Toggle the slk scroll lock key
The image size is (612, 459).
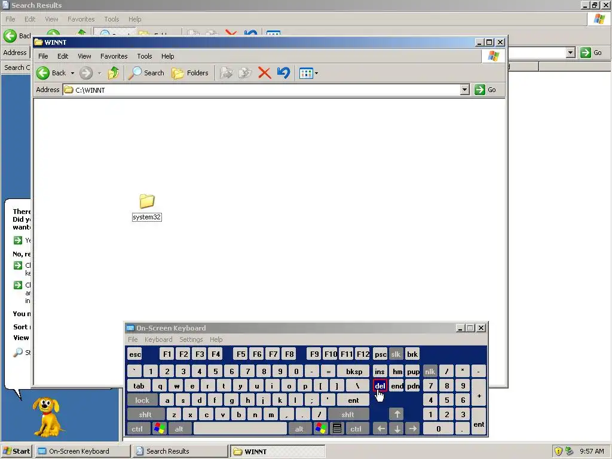[x=396, y=354]
